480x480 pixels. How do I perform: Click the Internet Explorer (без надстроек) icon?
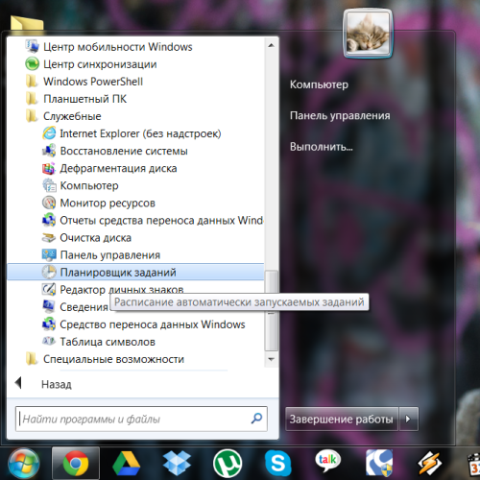(49, 133)
